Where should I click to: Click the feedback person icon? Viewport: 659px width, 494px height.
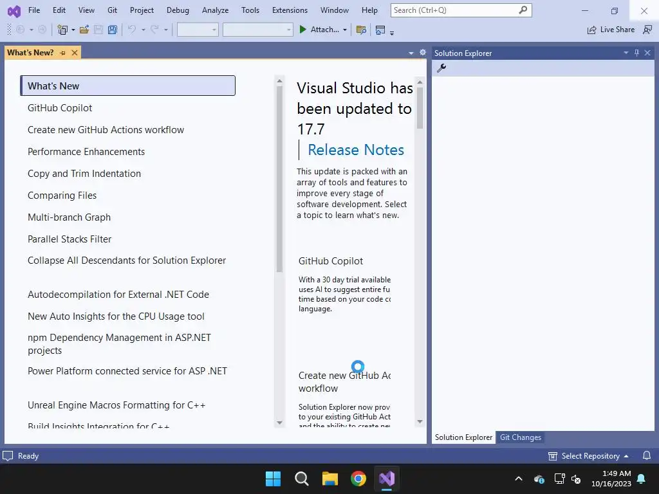[647, 30]
